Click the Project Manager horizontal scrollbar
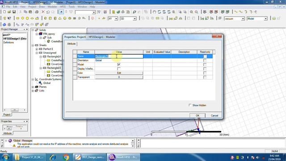The height and width of the screenshot is (161, 286). click(x=14, y=110)
